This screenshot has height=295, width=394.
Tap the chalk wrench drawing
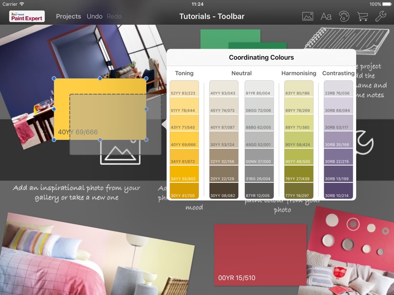point(365,143)
